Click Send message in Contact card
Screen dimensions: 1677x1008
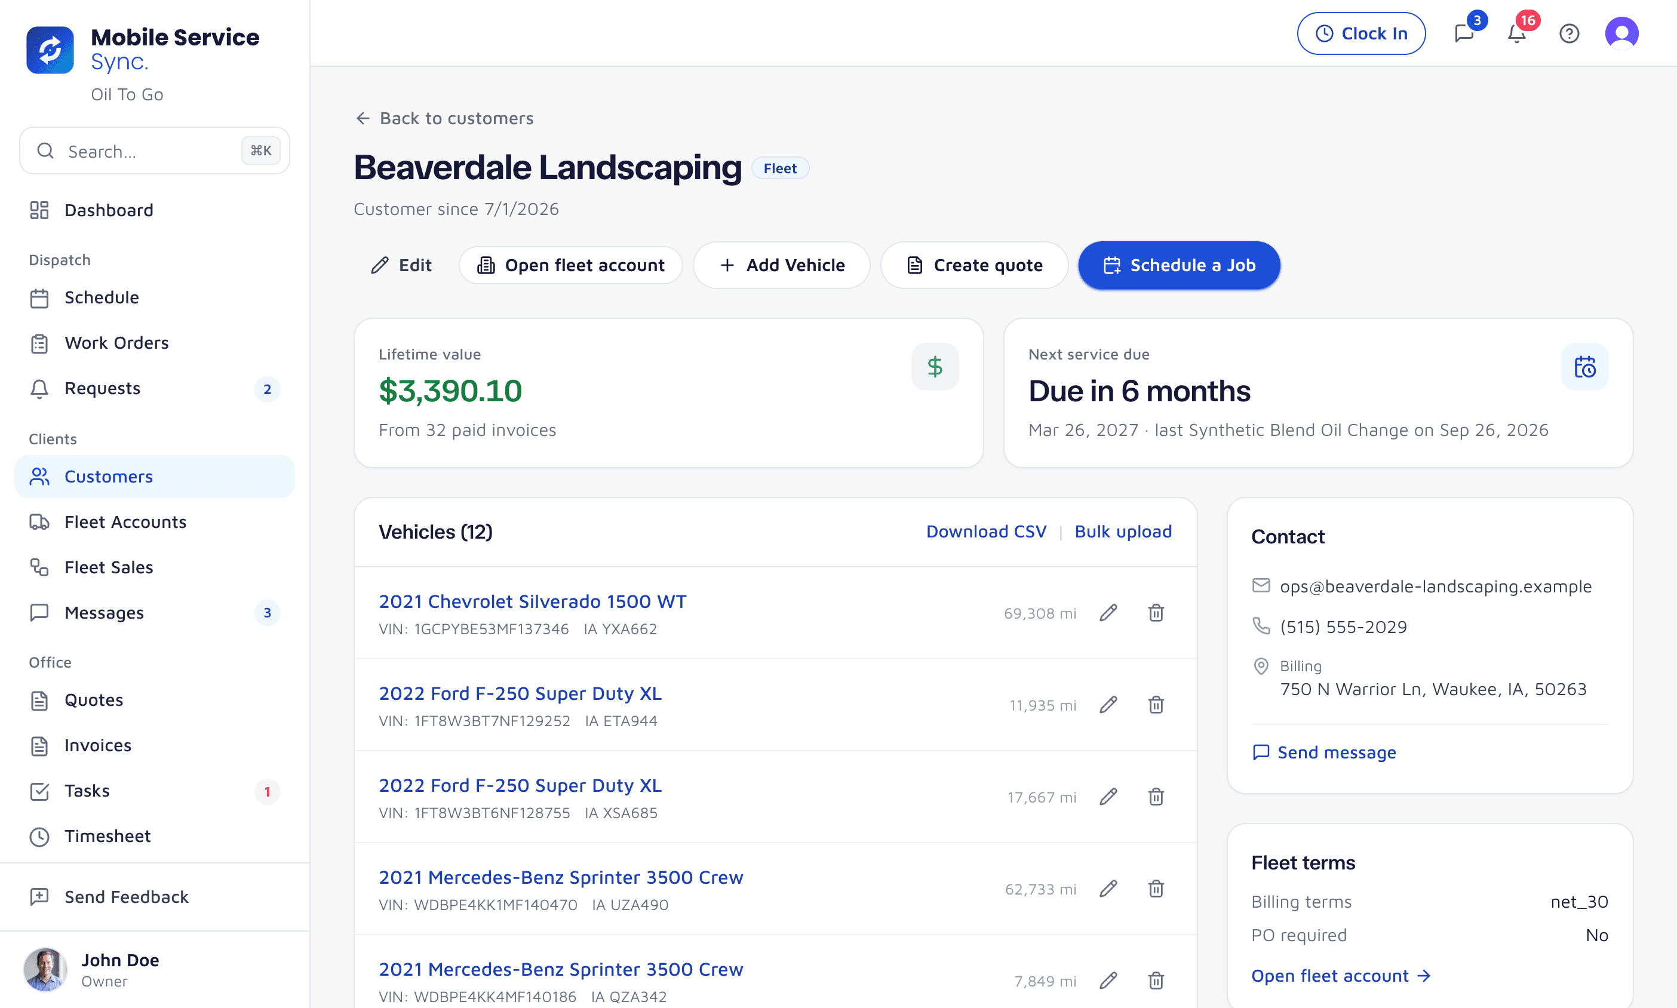pos(1324,752)
